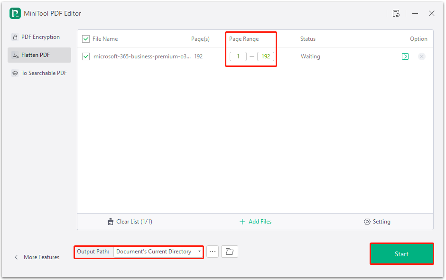This screenshot has width=446, height=280.
Task: Switch to To Searchable PDF tab
Action: click(x=39, y=73)
